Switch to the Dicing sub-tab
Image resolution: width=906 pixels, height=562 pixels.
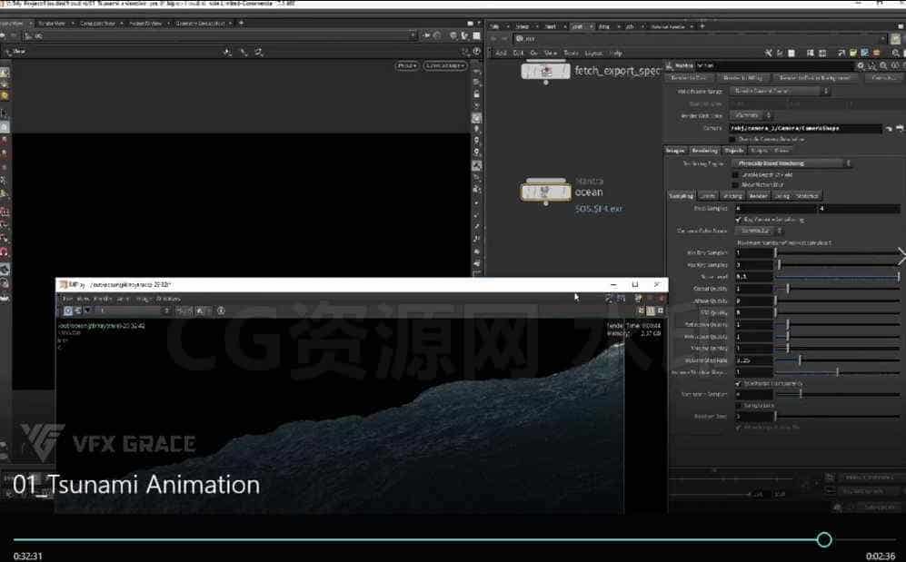(x=782, y=195)
